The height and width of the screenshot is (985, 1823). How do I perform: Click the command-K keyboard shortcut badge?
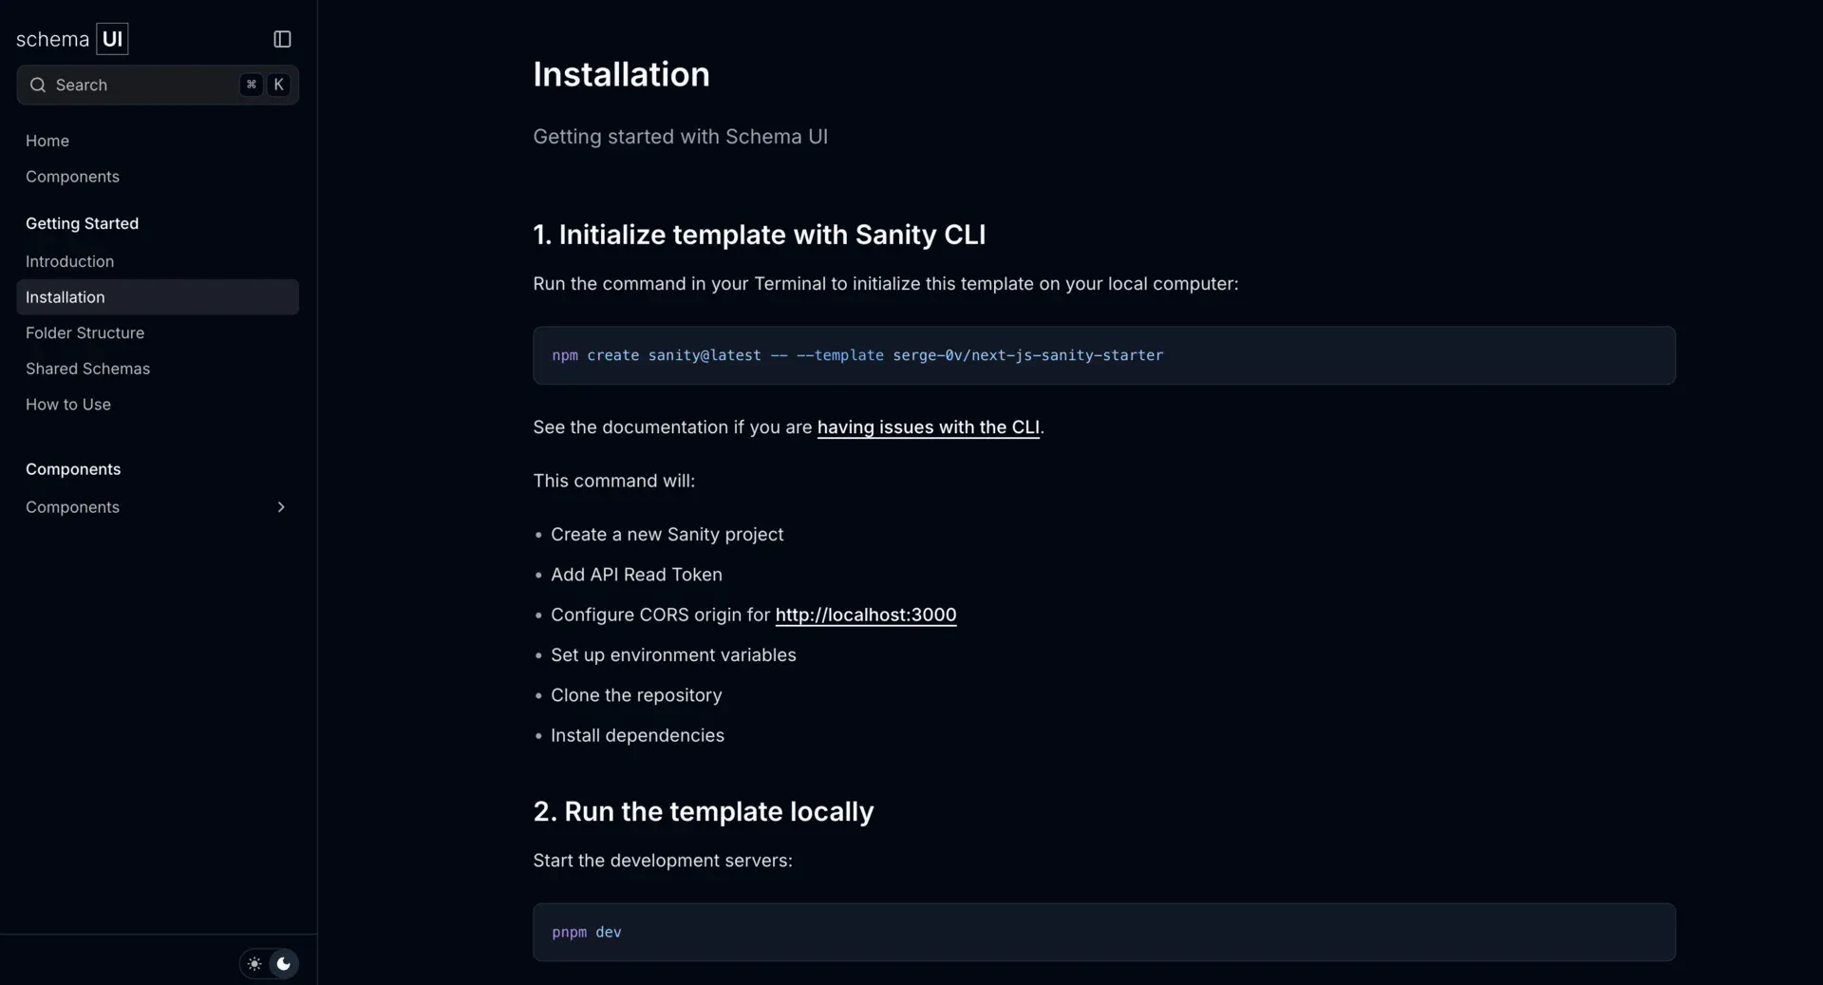pos(265,85)
